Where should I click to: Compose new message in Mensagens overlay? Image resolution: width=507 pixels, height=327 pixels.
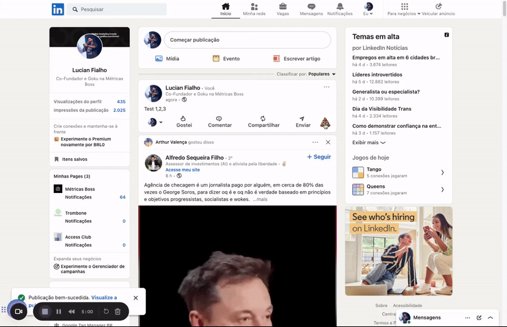click(479, 318)
